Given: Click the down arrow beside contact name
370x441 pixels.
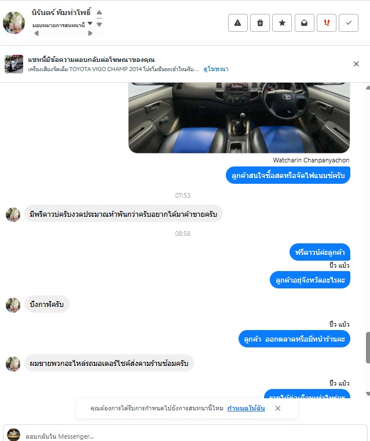Looking at the screenshot, I should pyautogui.click(x=99, y=24).
